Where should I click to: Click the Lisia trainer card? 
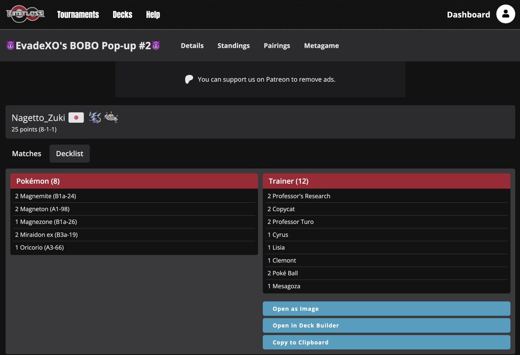[387, 248]
